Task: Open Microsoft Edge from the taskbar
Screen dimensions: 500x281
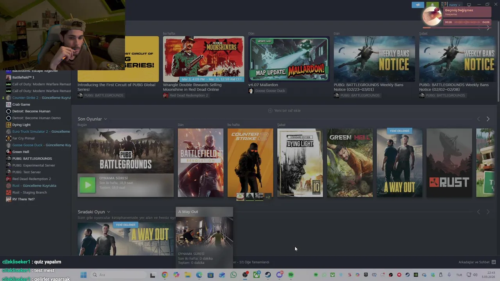Action: tap(199, 275)
